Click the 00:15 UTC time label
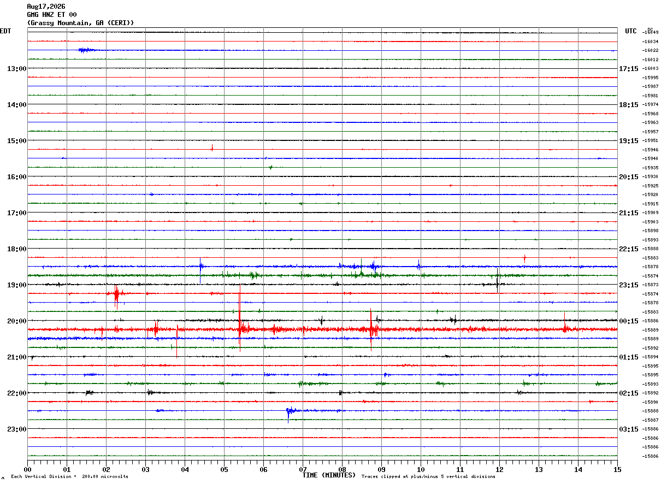The height and width of the screenshot is (484, 661). (628, 321)
